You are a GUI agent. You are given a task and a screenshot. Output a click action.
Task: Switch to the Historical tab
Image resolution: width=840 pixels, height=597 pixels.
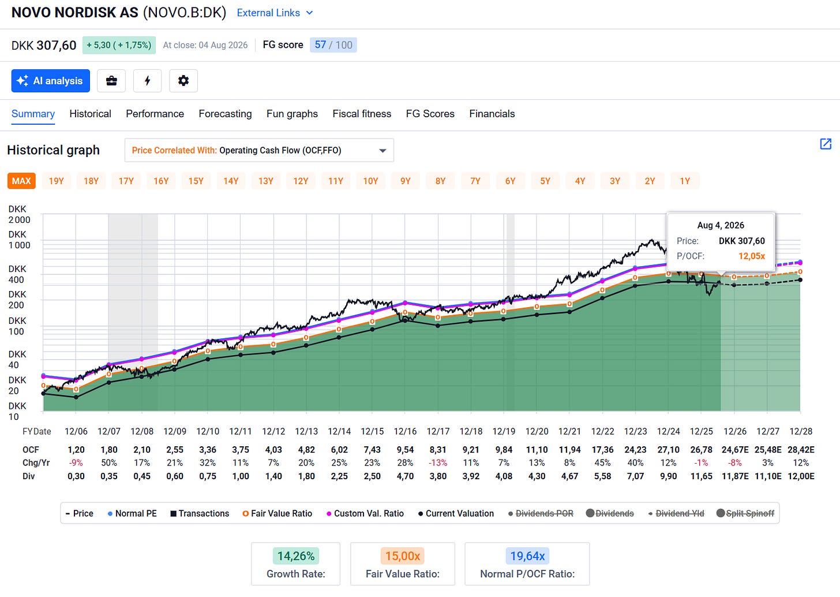pyautogui.click(x=90, y=114)
